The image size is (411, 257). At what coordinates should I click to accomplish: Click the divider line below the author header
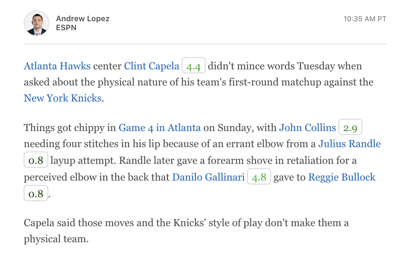pos(205,44)
